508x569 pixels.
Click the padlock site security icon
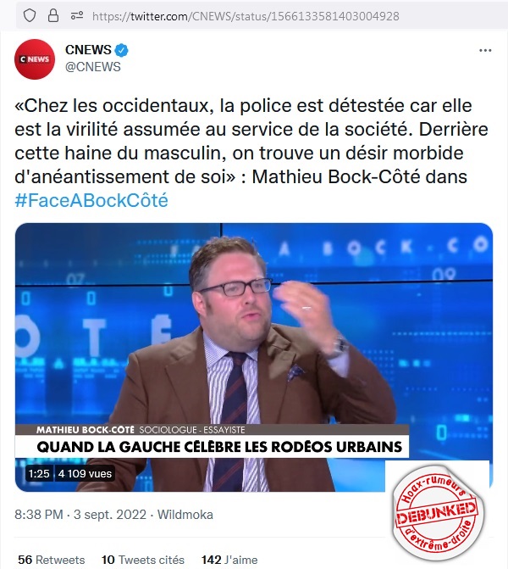click(53, 16)
